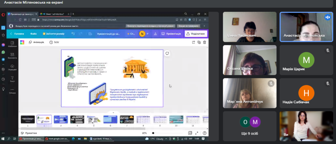Open the курсовий Word document in taskbar
Viewport: 336px width, 144px height.
[101, 139]
